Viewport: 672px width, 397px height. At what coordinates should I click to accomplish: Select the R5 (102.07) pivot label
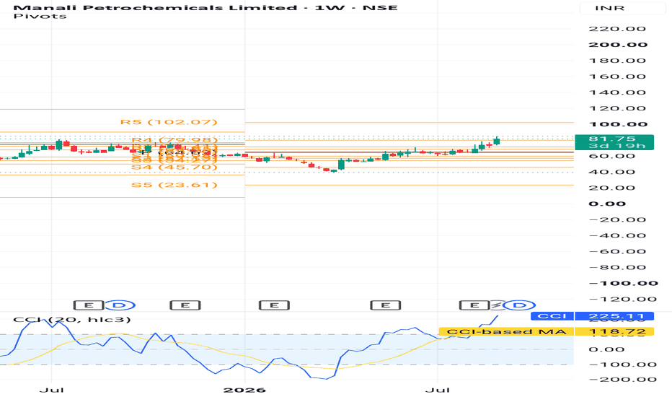pyautogui.click(x=169, y=122)
